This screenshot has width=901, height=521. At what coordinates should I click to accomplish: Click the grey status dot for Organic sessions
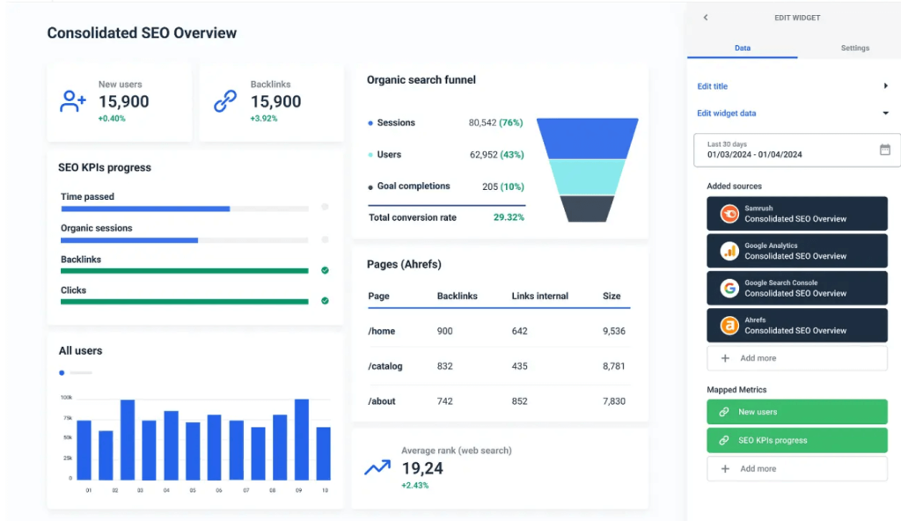click(326, 239)
